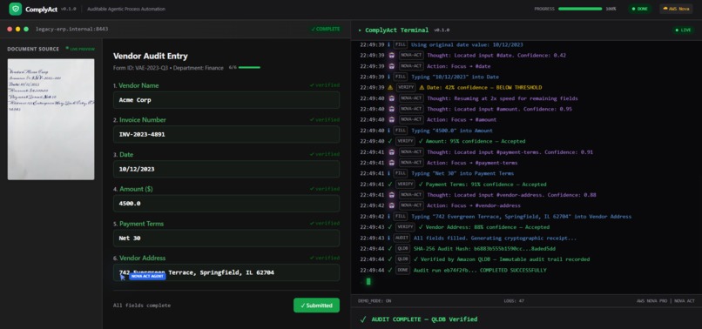Click the green dot inside the DONE badge
This screenshot has height=329, width=702.
(633, 9)
